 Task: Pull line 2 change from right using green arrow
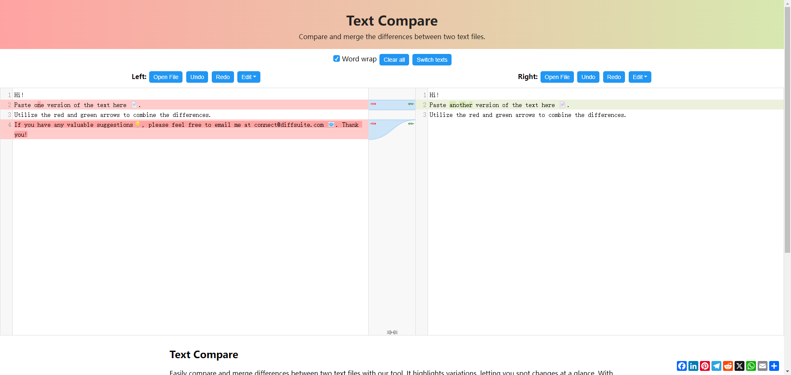tap(410, 104)
